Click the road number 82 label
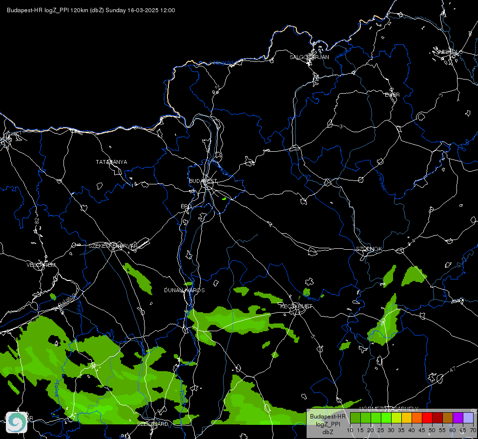 pyautogui.click(x=37, y=221)
